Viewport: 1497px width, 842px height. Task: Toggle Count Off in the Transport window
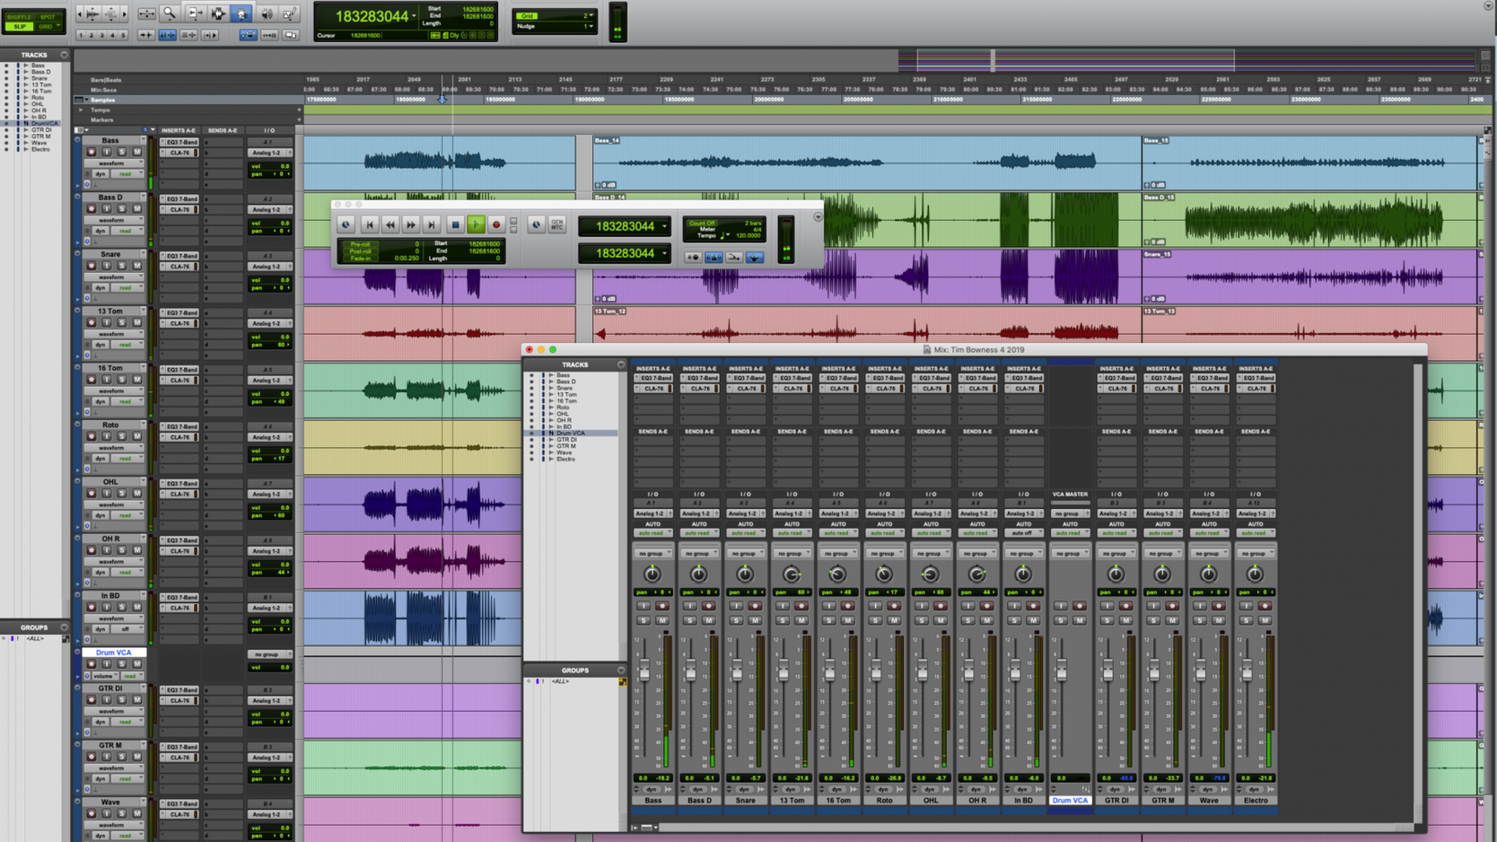click(x=703, y=223)
